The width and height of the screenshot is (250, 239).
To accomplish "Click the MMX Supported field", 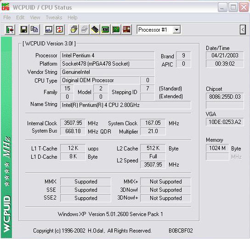I will (85, 182).
